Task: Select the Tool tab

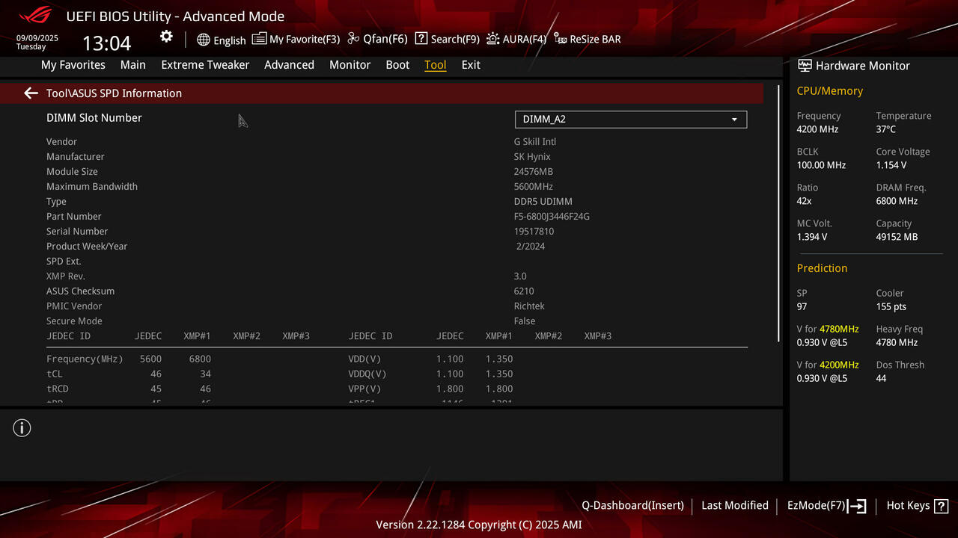Action: (436, 65)
